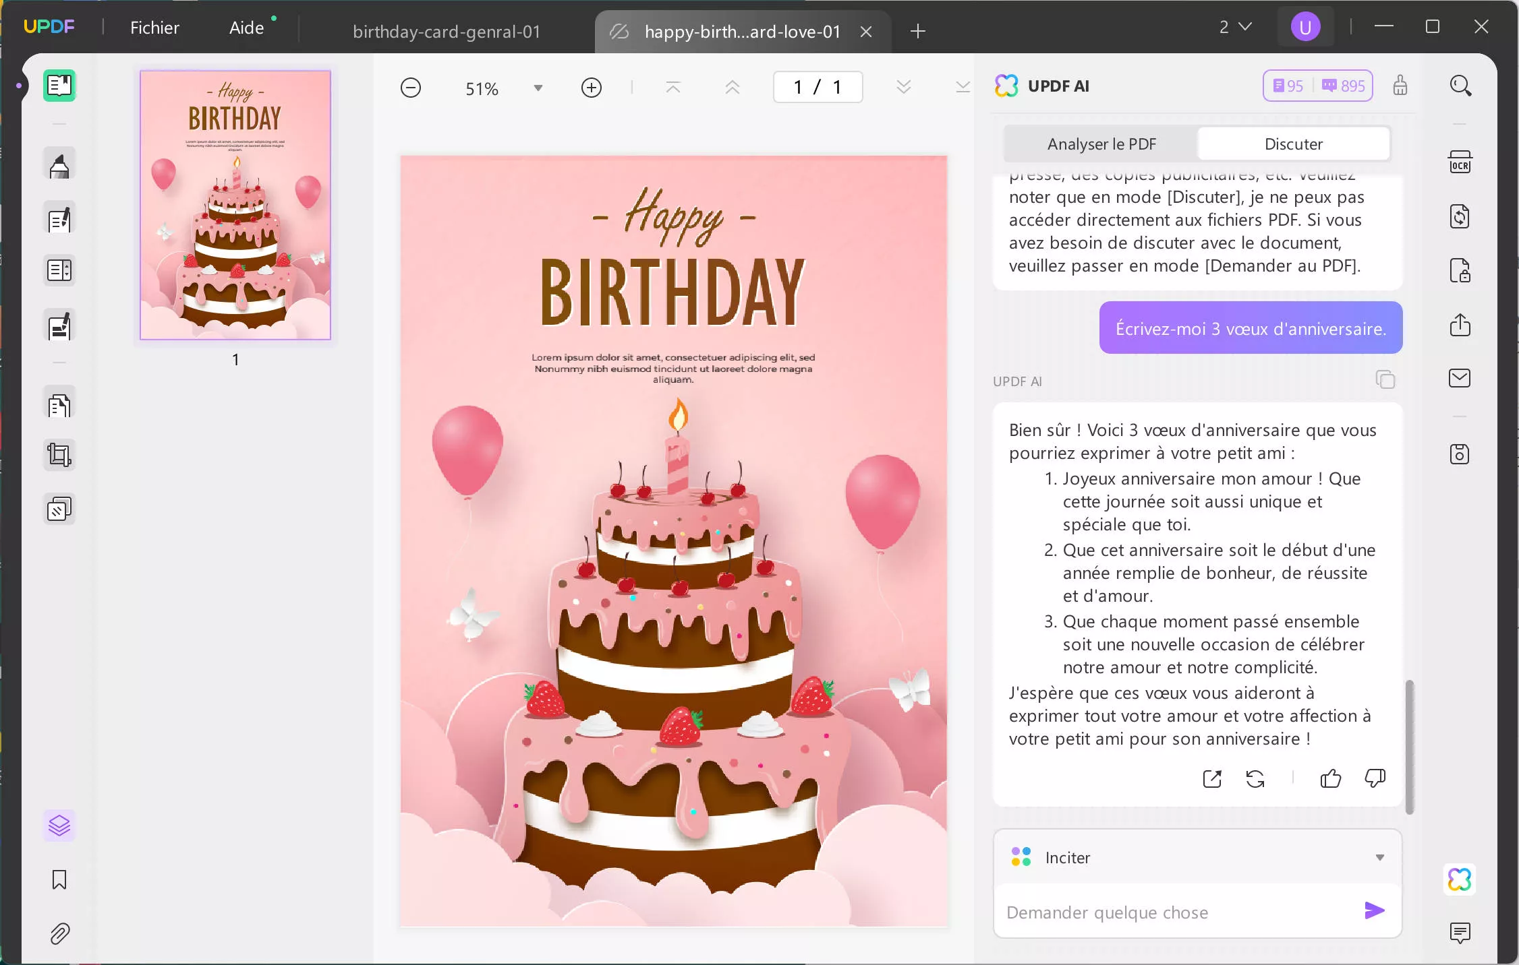Screen dimensions: 1519x965
Task: Open the Layers panel
Action: pos(59,826)
